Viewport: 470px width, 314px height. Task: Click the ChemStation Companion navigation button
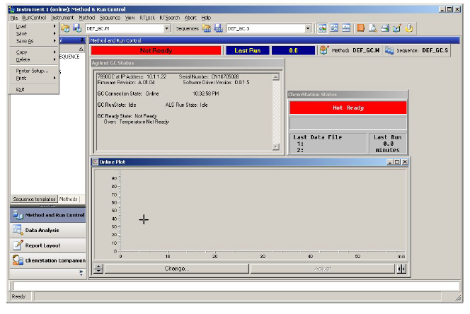pos(48,260)
